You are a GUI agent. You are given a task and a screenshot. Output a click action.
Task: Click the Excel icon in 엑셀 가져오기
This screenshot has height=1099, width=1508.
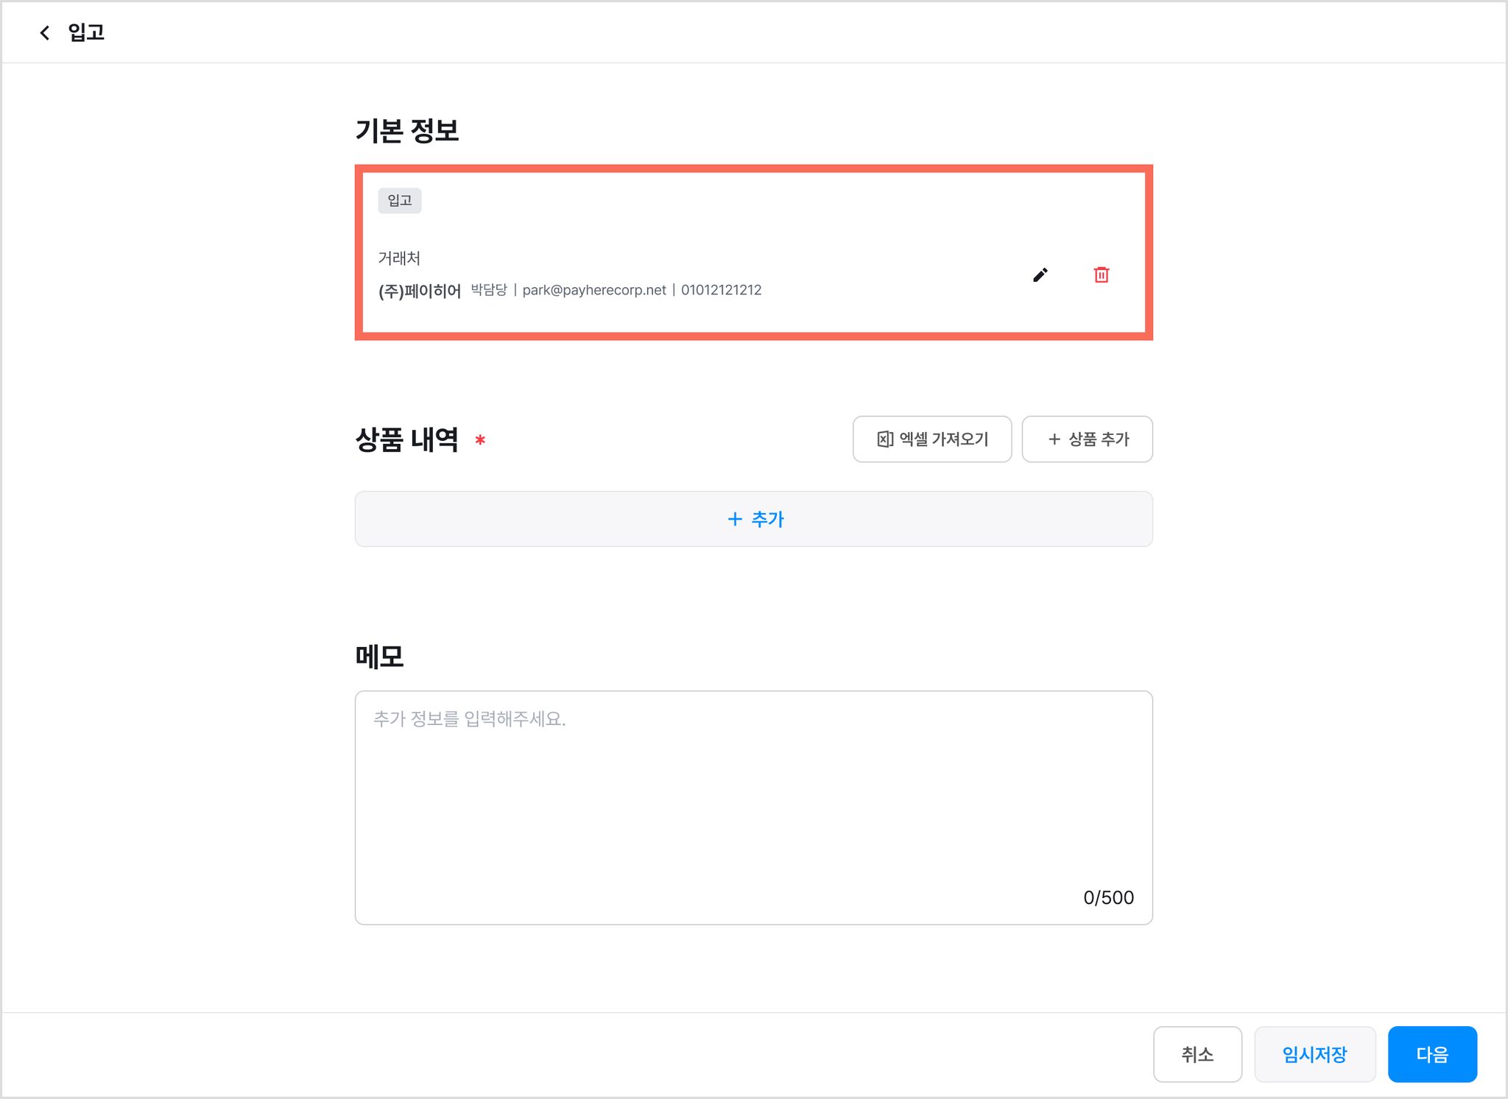point(885,439)
